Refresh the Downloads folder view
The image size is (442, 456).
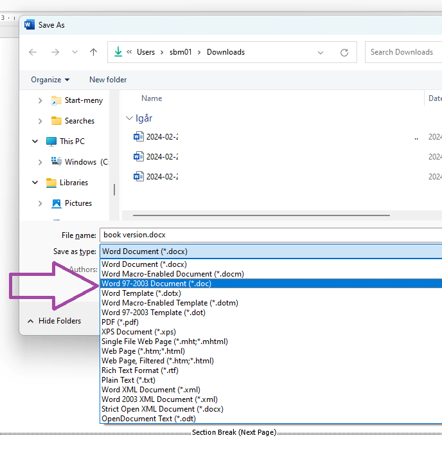pyautogui.click(x=344, y=53)
